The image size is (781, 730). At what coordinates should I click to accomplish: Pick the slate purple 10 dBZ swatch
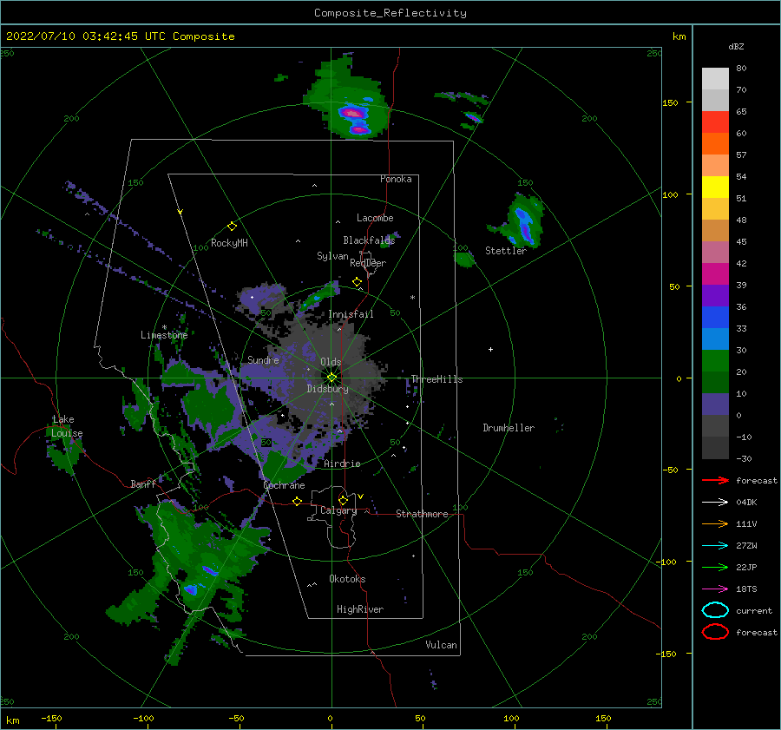click(x=715, y=404)
